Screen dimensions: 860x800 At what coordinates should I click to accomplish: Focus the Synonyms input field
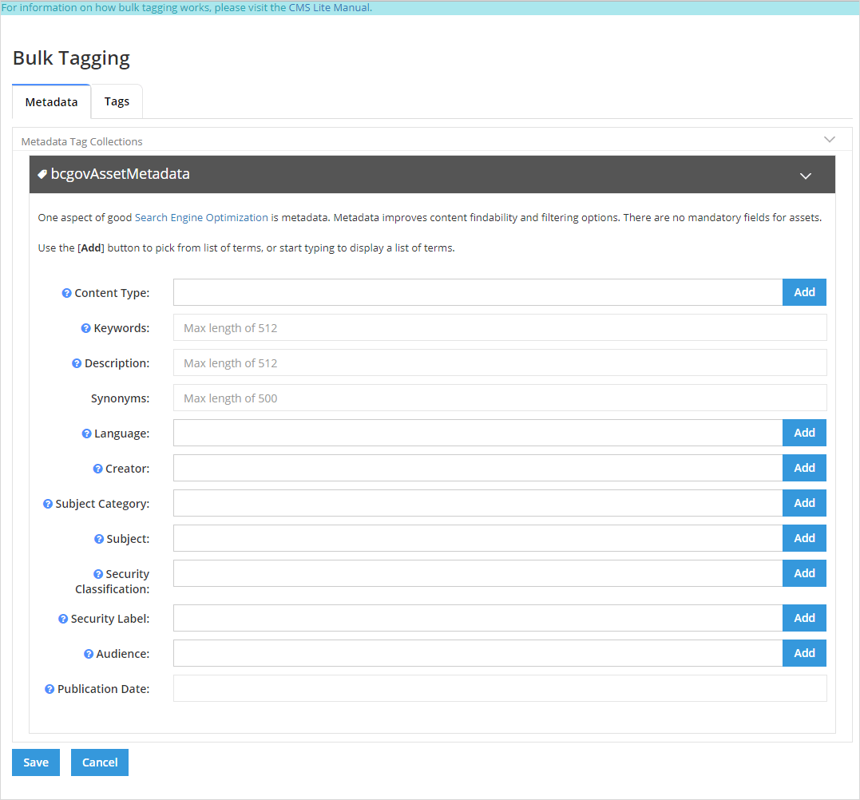[499, 398]
